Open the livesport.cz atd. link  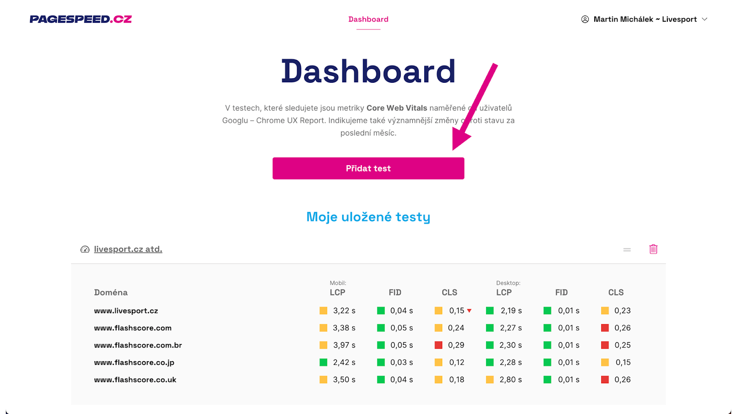128,249
